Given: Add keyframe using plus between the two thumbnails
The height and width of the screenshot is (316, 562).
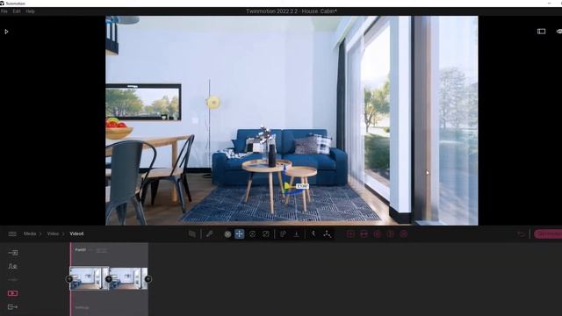Looking at the screenshot, I should 109,279.
